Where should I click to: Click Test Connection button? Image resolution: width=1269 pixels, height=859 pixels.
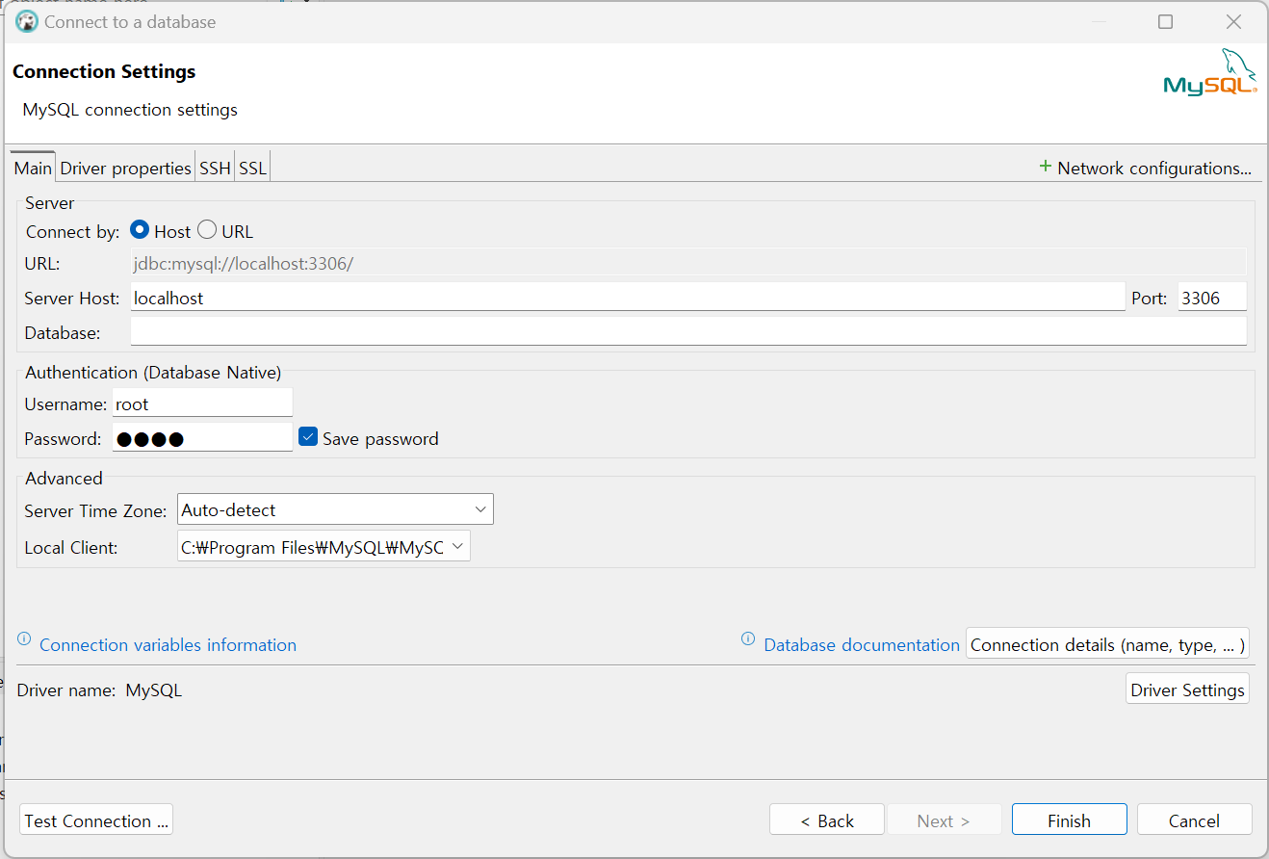(x=96, y=820)
